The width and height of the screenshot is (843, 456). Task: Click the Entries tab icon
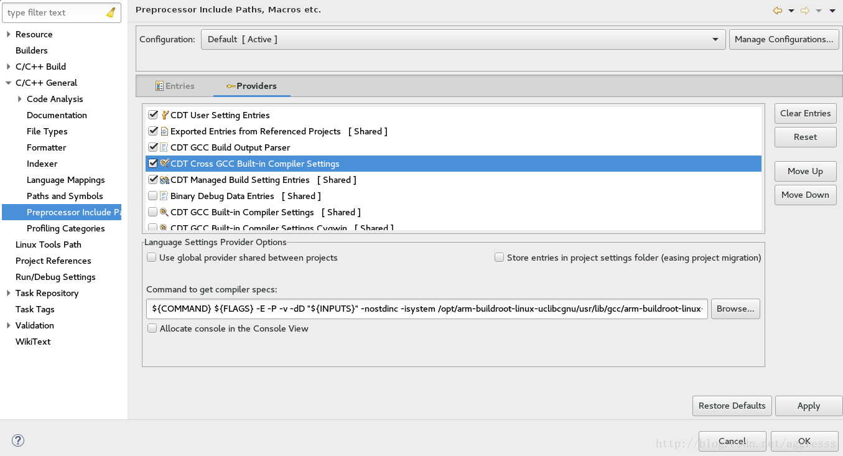pyautogui.click(x=160, y=86)
